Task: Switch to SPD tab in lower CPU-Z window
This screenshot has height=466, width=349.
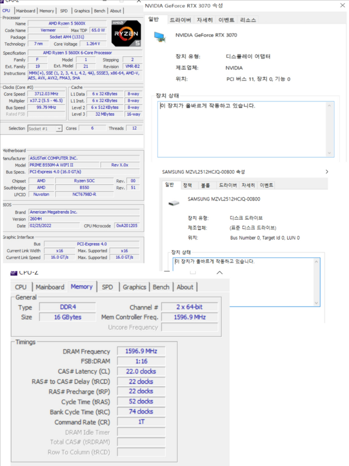Action: coord(107,287)
